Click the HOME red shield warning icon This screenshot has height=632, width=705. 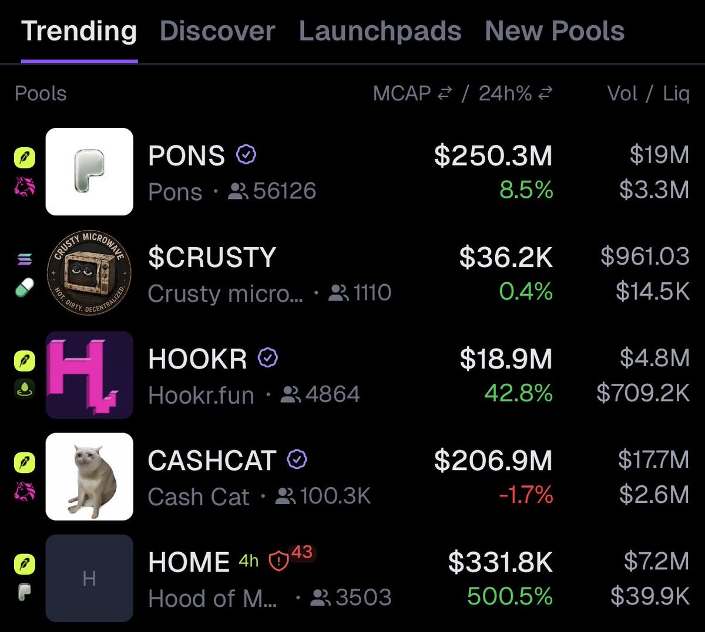coord(278,562)
